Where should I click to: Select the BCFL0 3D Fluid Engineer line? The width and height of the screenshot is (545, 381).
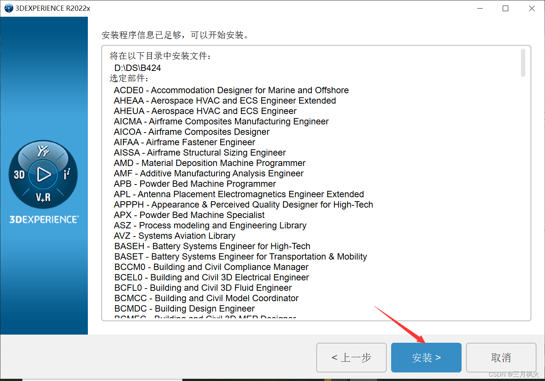203,288
